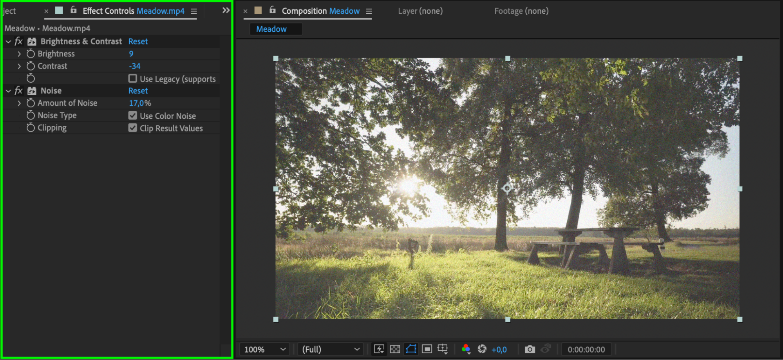783x360 pixels.
Task: Uncheck Use Color Noise
Action: (x=133, y=116)
